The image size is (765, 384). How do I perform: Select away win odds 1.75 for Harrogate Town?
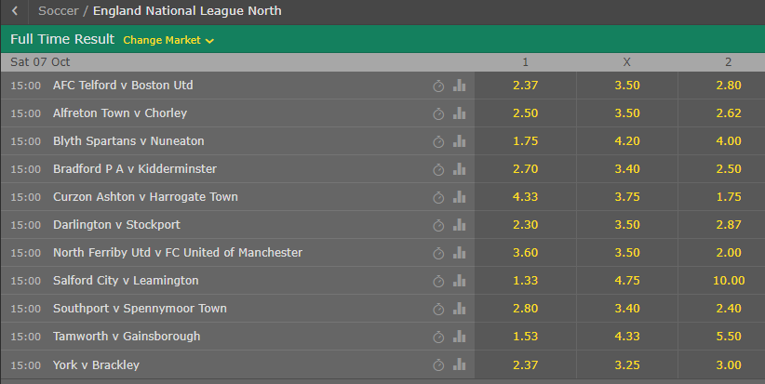coord(728,197)
